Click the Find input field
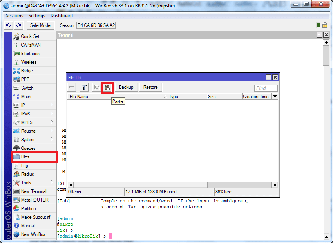Image resolution: width=333 pixels, height=243 pixels. point(266,88)
